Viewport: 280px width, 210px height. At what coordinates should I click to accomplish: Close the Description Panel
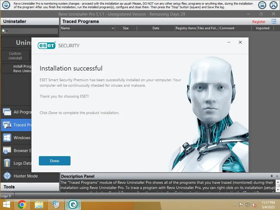point(277,176)
